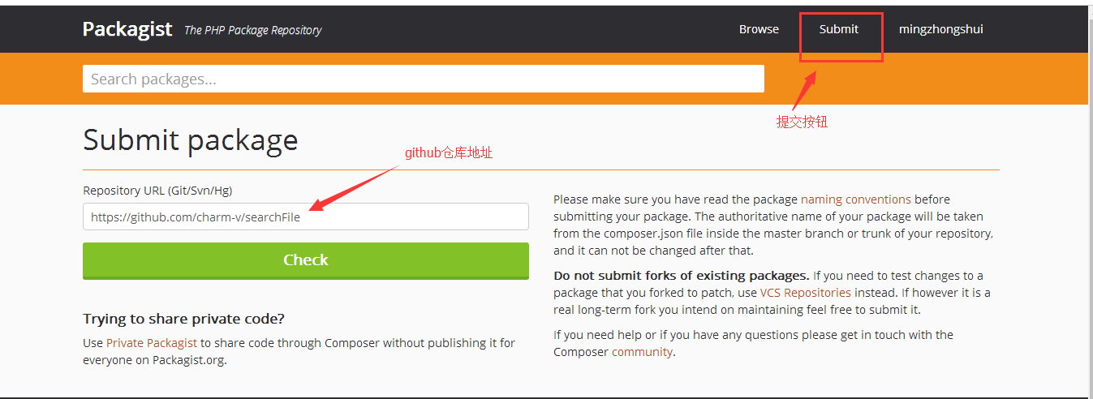1093x399 pixels.
Task: Focus the Search packages field
Action: pos(424,79)
